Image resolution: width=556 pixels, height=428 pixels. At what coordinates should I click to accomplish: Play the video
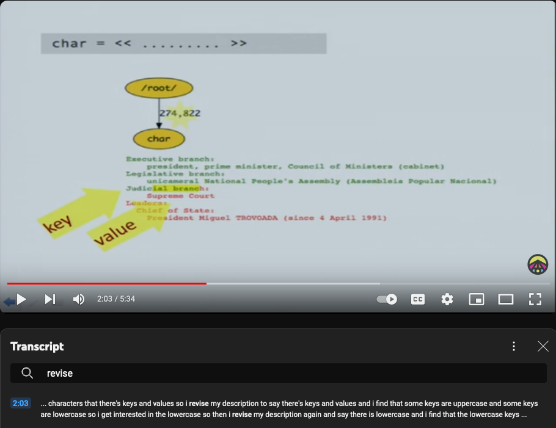tap(21, 299)
